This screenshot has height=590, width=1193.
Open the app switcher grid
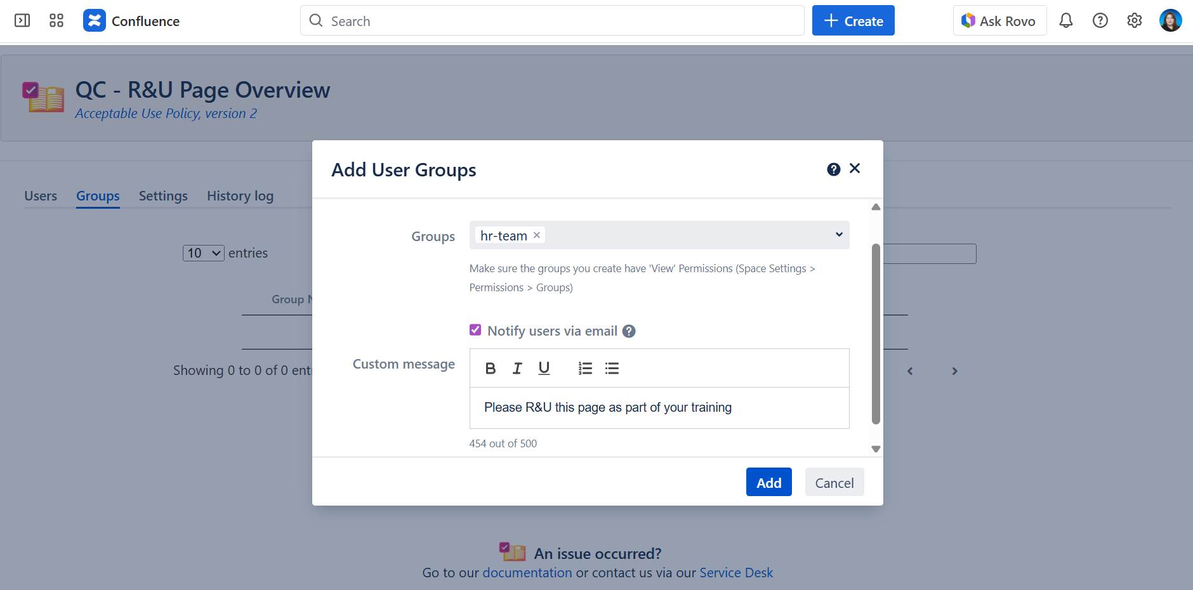[56, 21]
